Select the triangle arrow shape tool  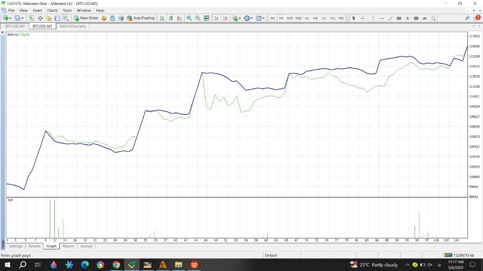pos(425,19)
